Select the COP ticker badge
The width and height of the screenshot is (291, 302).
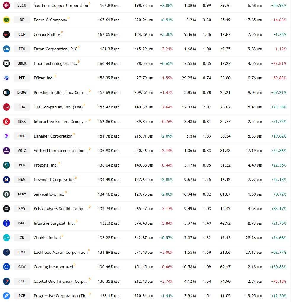click(22, 34)
